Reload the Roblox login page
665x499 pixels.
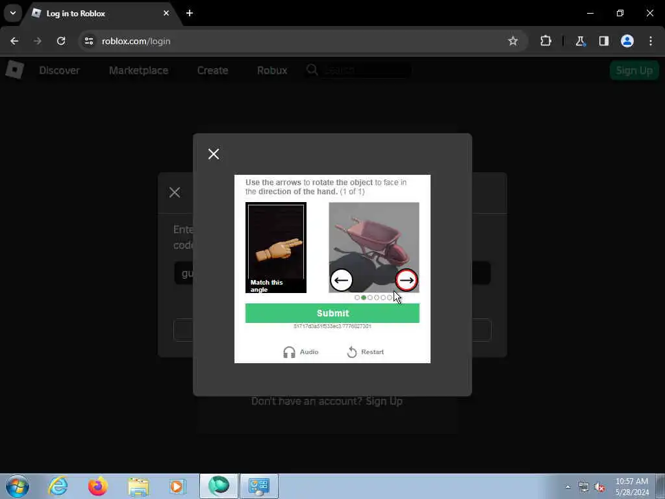(x=61, y=41)
